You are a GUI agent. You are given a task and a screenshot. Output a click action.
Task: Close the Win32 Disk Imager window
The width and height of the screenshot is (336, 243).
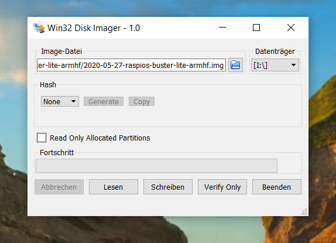(291, 28)
